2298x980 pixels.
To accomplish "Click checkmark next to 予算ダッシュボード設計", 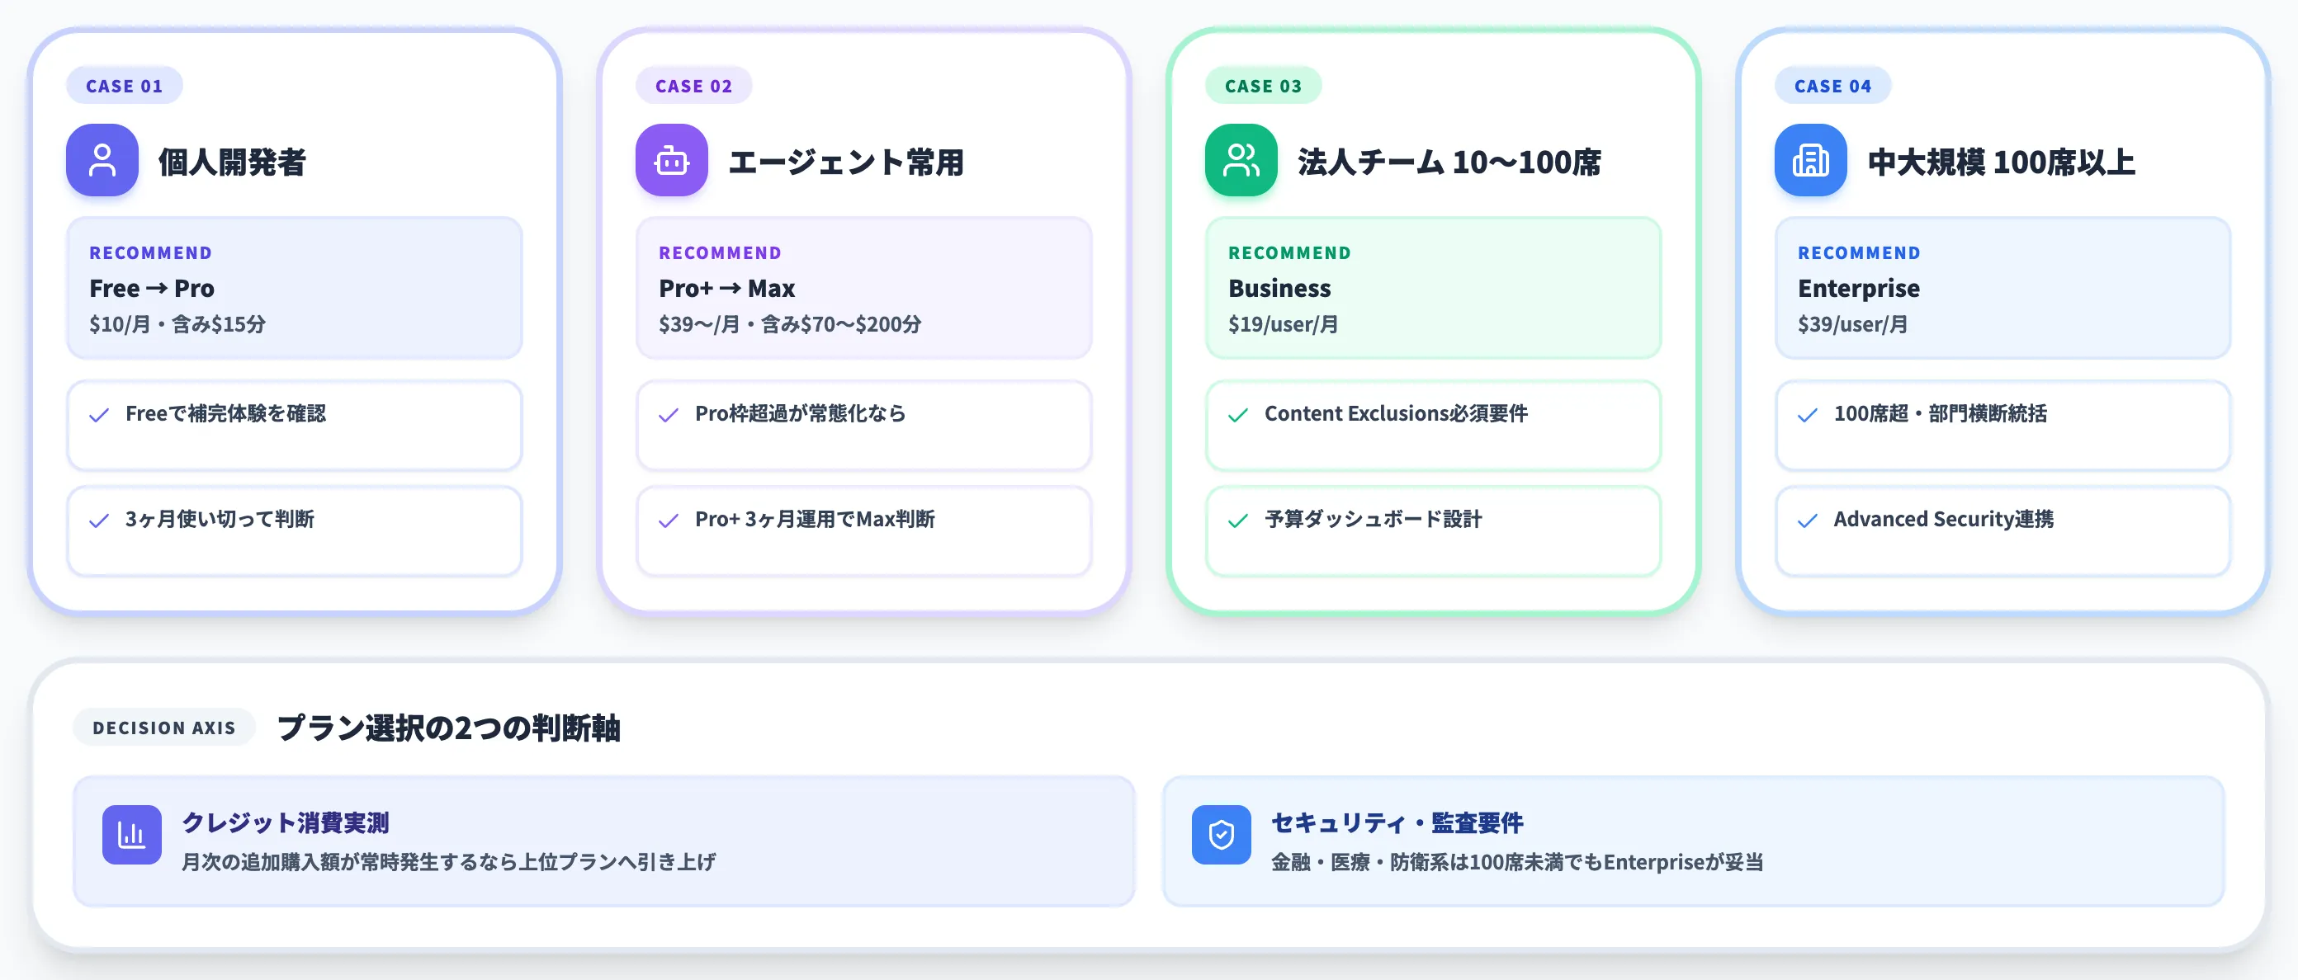I will pyautogui.click(x=1238, y=520).
